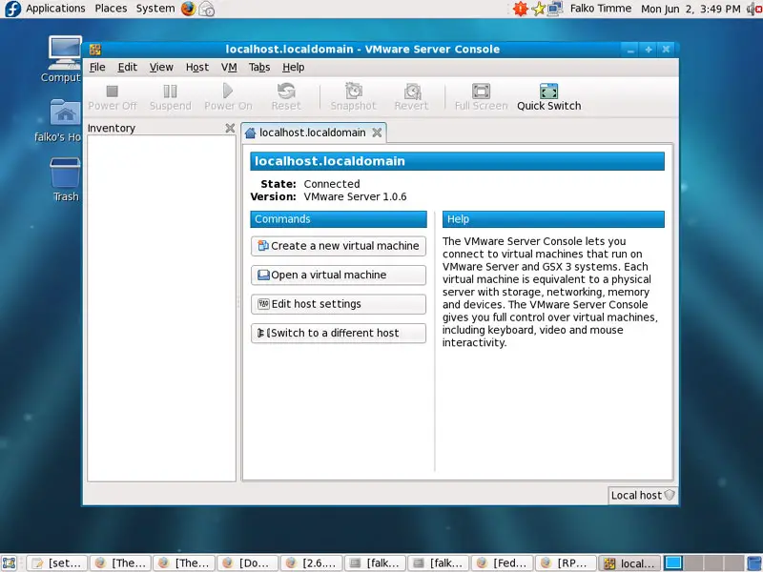Open the Edit menu
763x572 pixels.
tap(128, 67)
